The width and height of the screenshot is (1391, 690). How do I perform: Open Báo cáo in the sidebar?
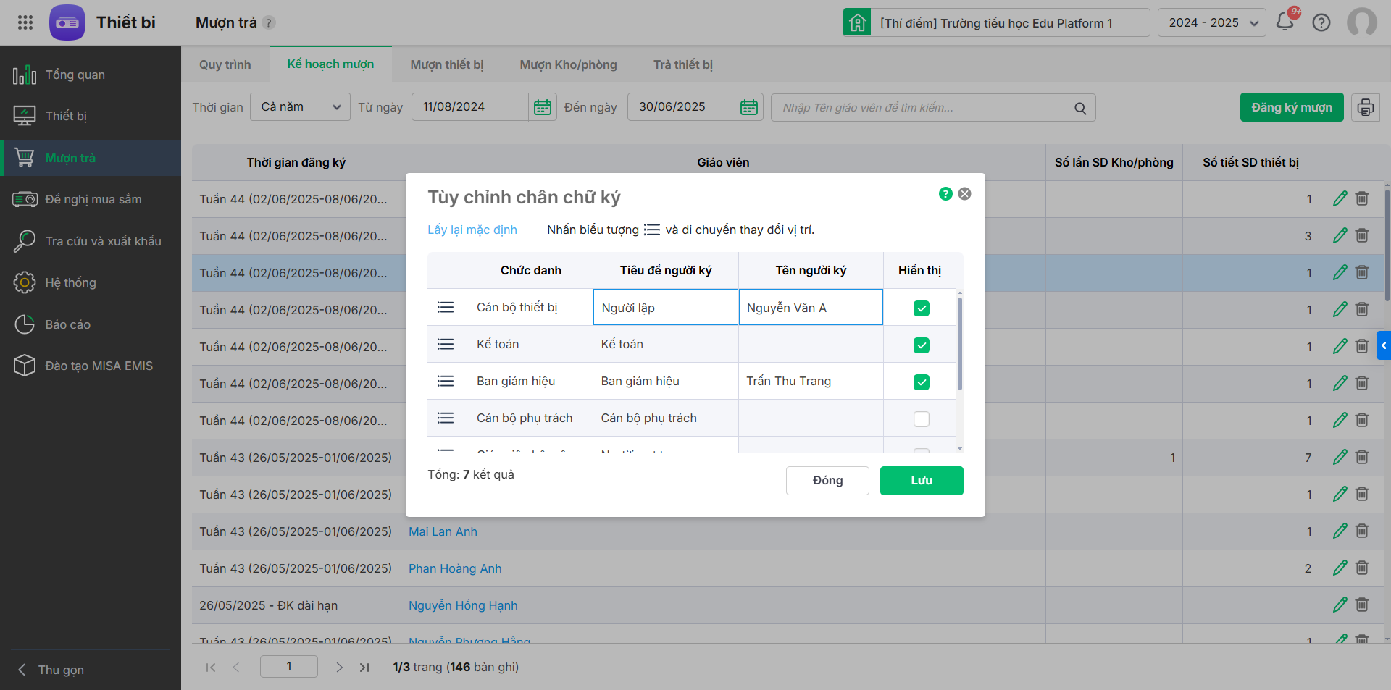pyautogui.click(x=67, y=324)
